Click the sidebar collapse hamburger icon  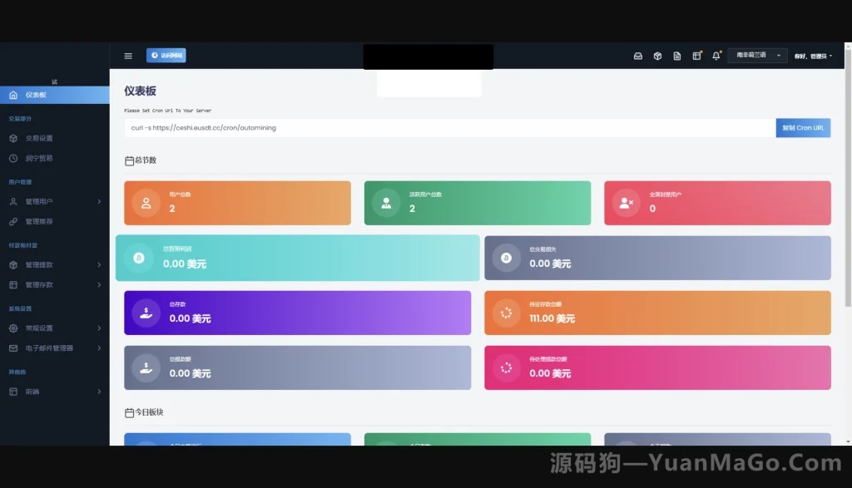click(x=128, y=55)
